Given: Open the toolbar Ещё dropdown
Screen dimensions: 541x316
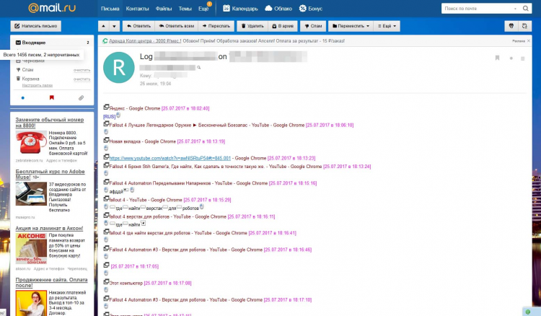Looking at the screenshot, I should pyautogui.click(x=387, y=26).
